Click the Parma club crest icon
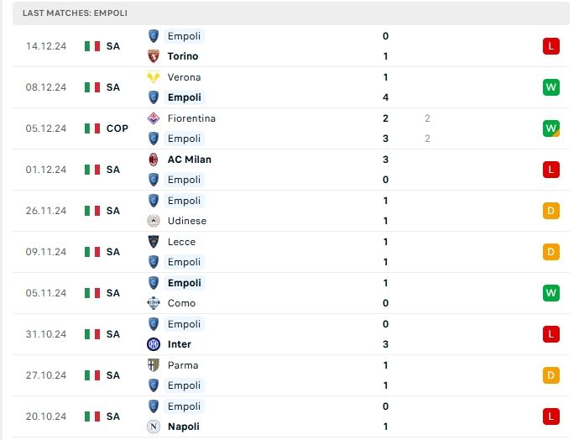 pos(154,365)
